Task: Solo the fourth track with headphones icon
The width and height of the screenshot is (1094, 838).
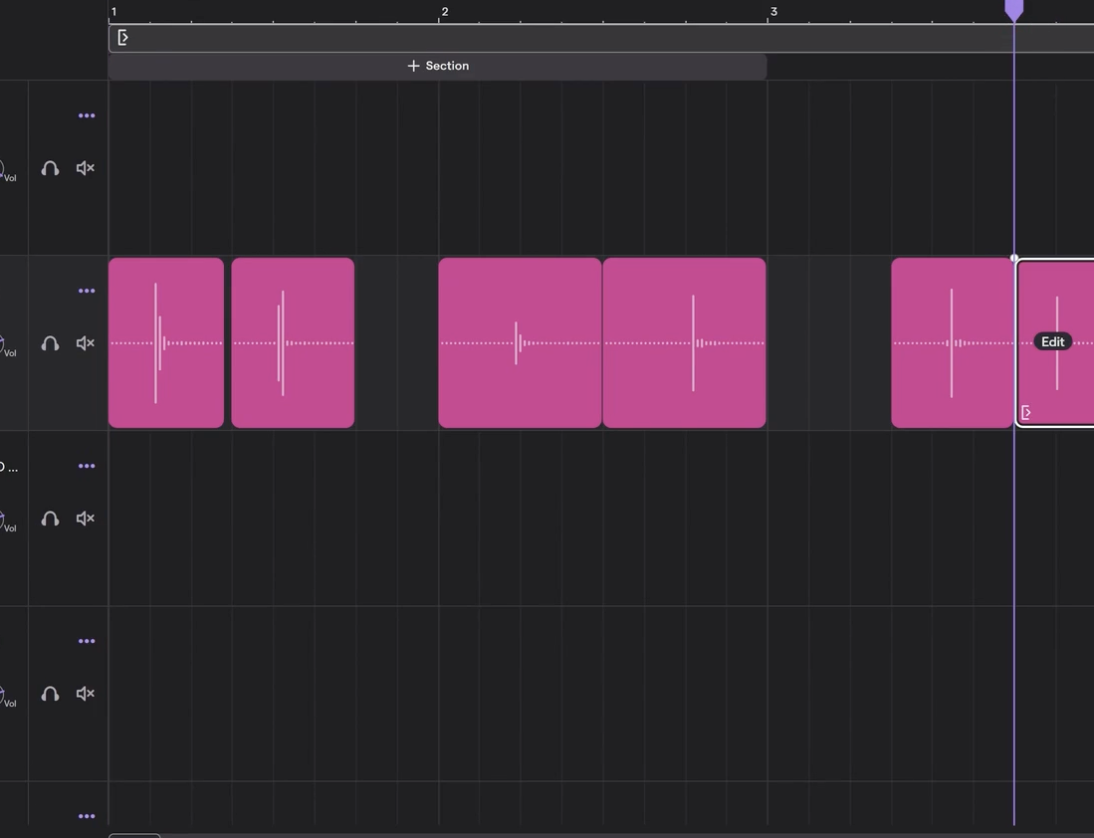Action: (x=50, y=694)
